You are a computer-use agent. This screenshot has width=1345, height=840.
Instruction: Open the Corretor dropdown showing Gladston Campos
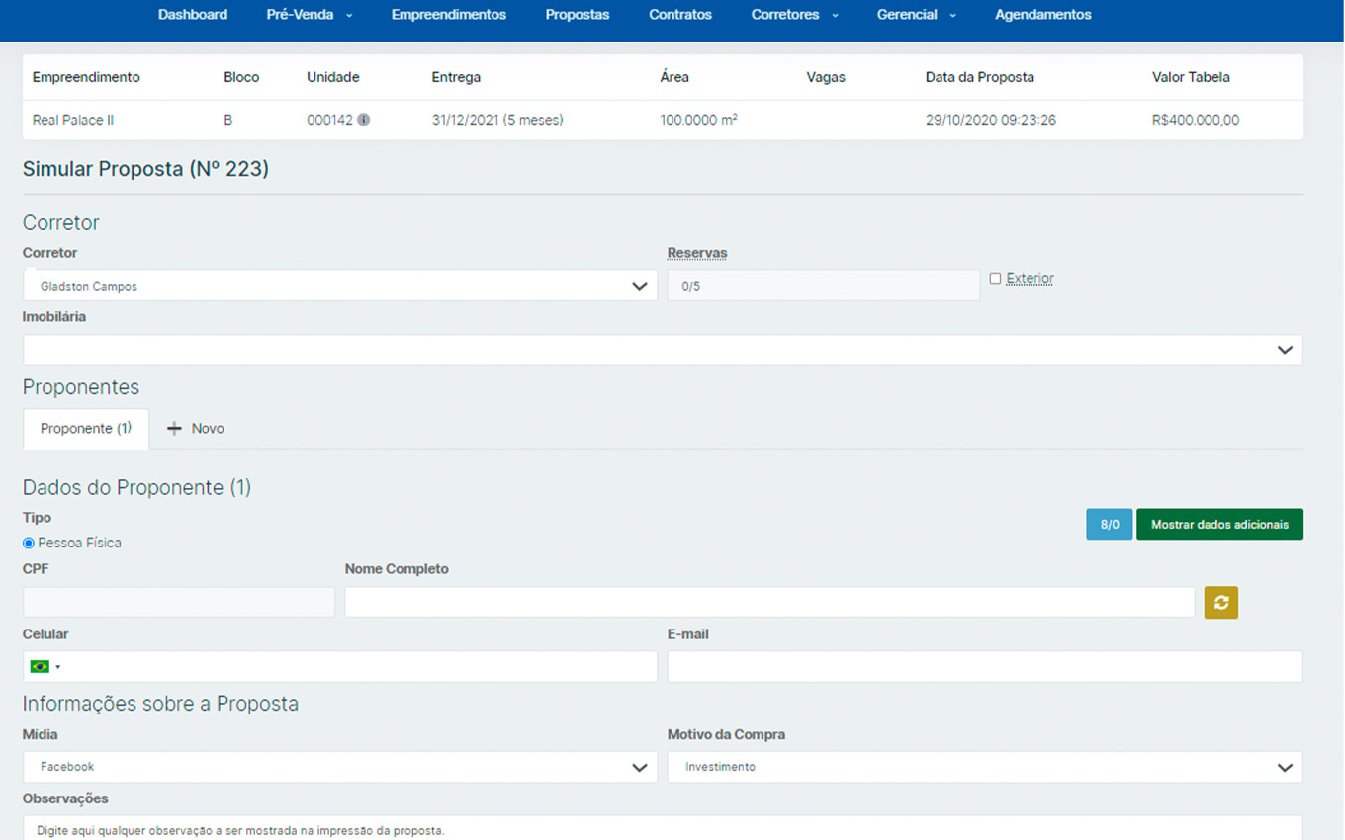coord(339,286)
